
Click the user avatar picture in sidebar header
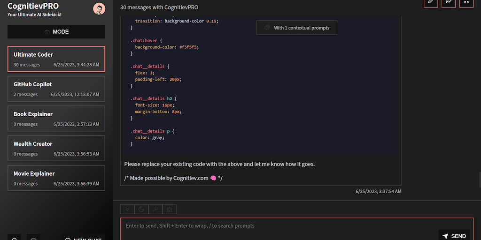click(x=99, y=9)
